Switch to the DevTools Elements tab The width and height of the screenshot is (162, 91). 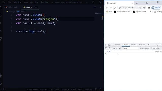click(117, 45)
